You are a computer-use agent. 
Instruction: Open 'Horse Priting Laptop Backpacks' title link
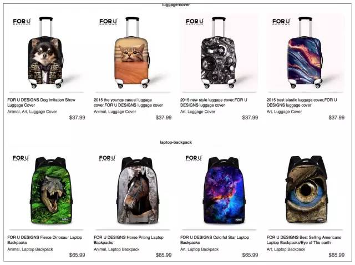(128, 240)
